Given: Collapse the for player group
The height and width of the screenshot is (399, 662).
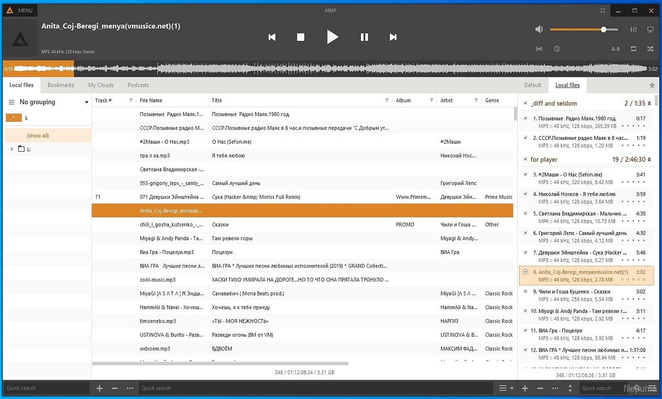Looking at the screenshot, I should click(649, 160).
